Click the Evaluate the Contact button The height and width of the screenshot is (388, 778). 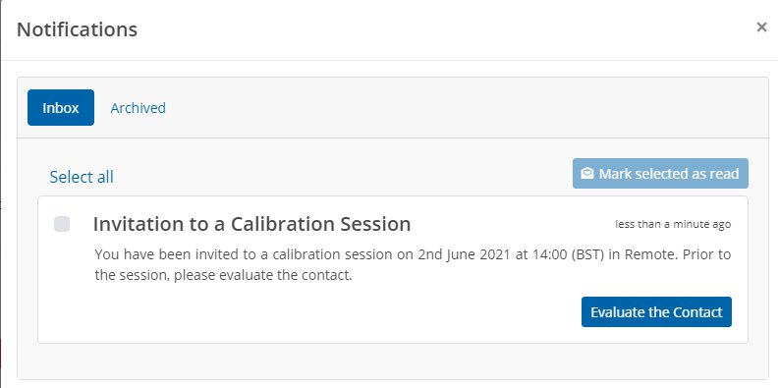656,312
